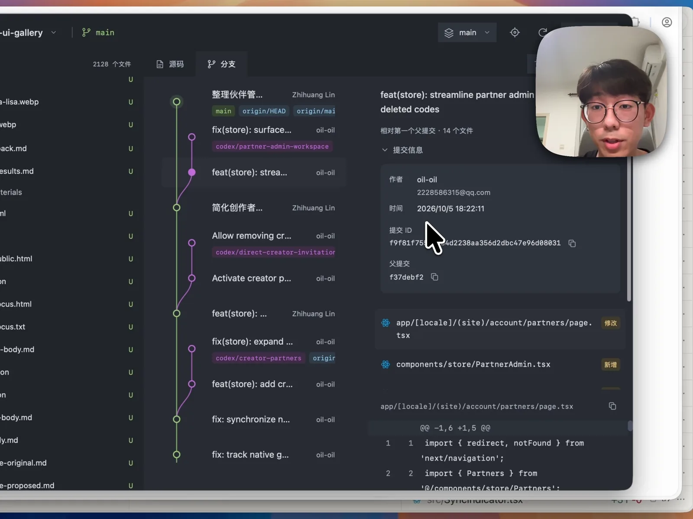Switch to the 分支 tab
This screenshot has height=519, width=693.
click(221, 64)
